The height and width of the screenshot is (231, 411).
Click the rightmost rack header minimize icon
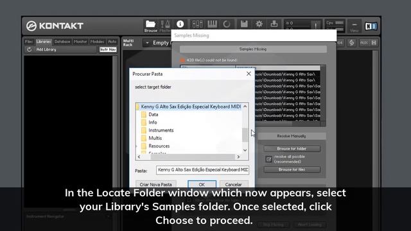click(x=374, y=43)
